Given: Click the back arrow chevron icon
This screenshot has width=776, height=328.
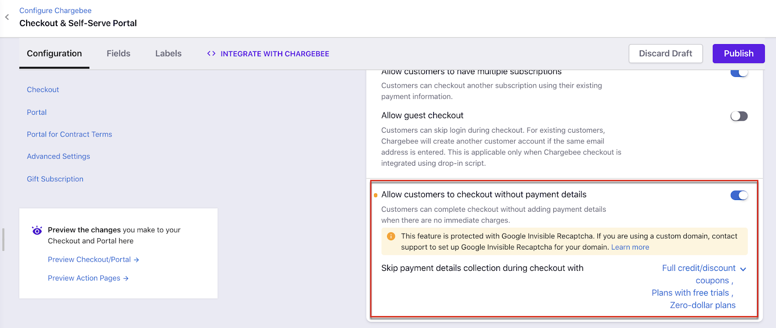Looking at the screenshot, I should coord(7,17).
